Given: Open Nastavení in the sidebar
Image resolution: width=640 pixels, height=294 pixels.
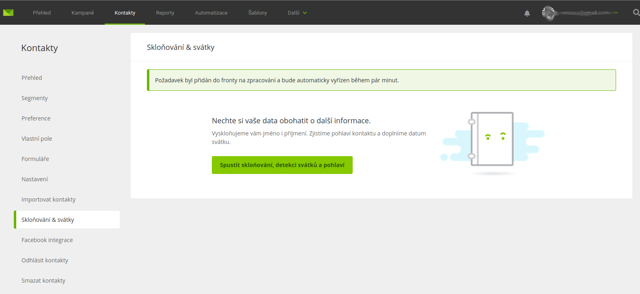Looking at the screenshot, I should [x=34, y=179].
